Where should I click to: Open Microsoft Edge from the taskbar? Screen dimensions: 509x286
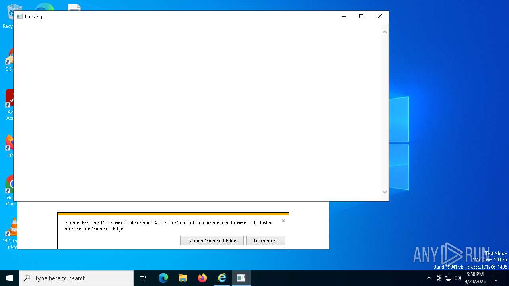[x=163, y=278]
